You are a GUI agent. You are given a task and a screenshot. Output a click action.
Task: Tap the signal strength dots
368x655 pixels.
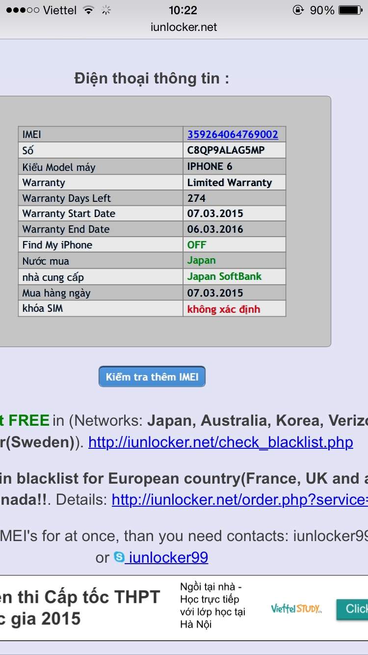pyautogui.click(x=23, y=10)
